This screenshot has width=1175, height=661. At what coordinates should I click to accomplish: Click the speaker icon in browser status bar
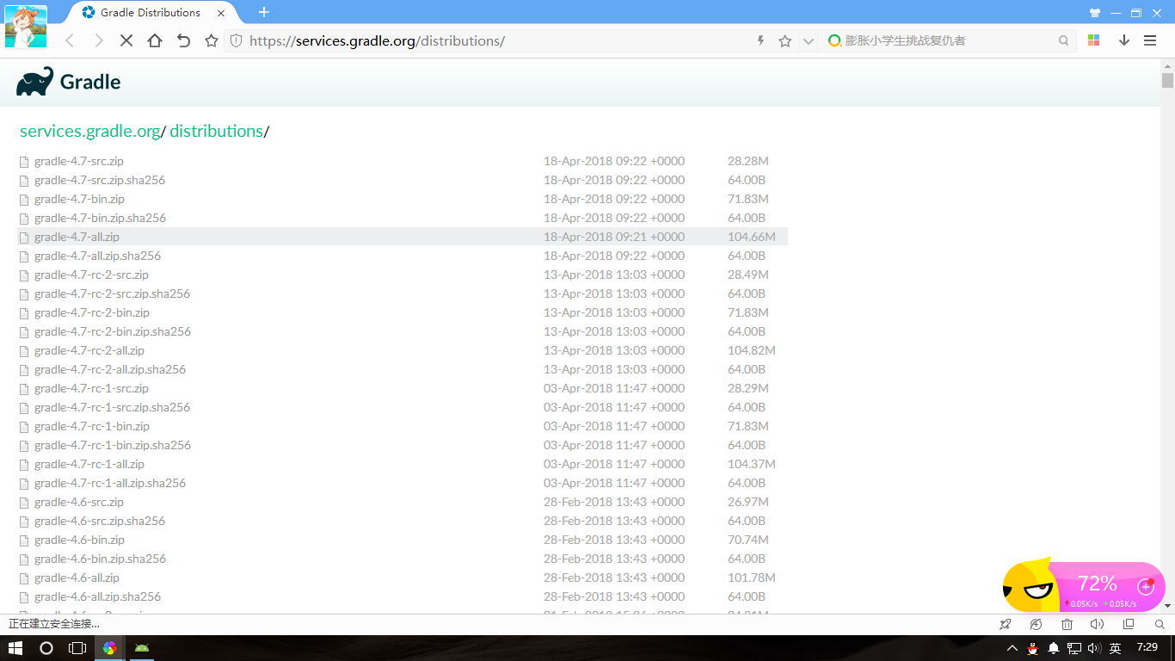[x=1097, y=625]
